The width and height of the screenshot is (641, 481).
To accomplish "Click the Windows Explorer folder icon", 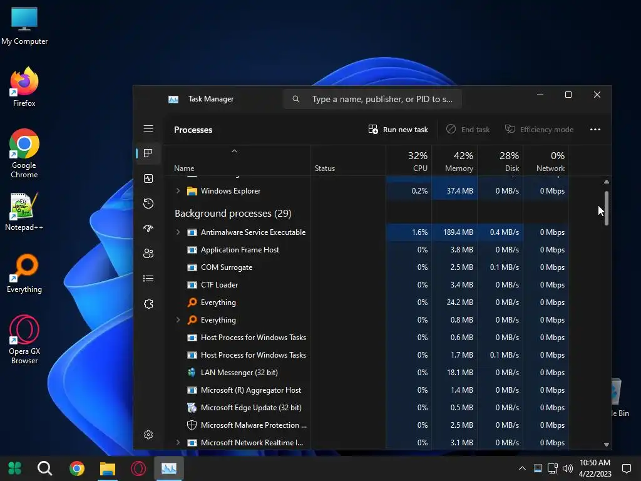I will (x=192, y=191).
